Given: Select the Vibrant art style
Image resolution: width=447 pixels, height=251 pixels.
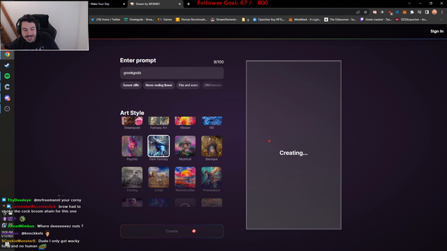Looking at the screenshot, I should click(185, 123).
